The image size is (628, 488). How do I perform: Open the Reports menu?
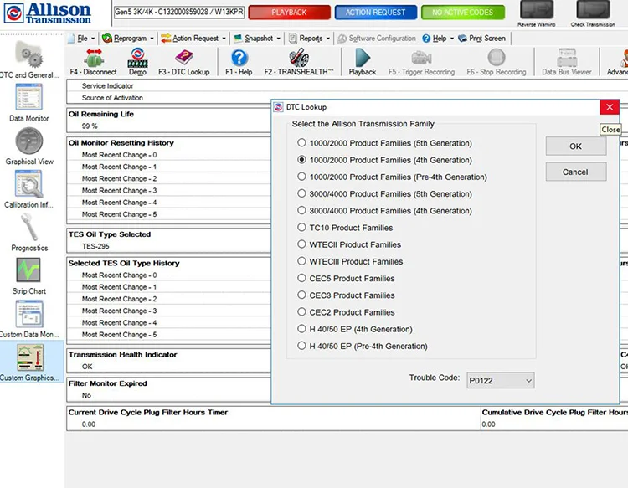[x=310, y=39]
